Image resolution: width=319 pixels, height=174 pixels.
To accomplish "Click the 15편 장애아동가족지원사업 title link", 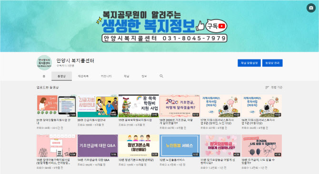I will pos(53,161).
